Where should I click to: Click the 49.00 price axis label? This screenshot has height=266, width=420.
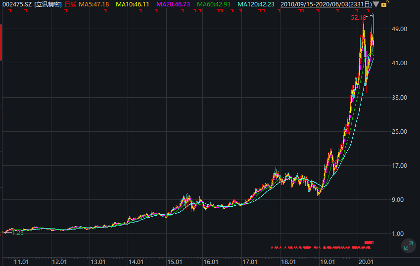pos(399,29)
